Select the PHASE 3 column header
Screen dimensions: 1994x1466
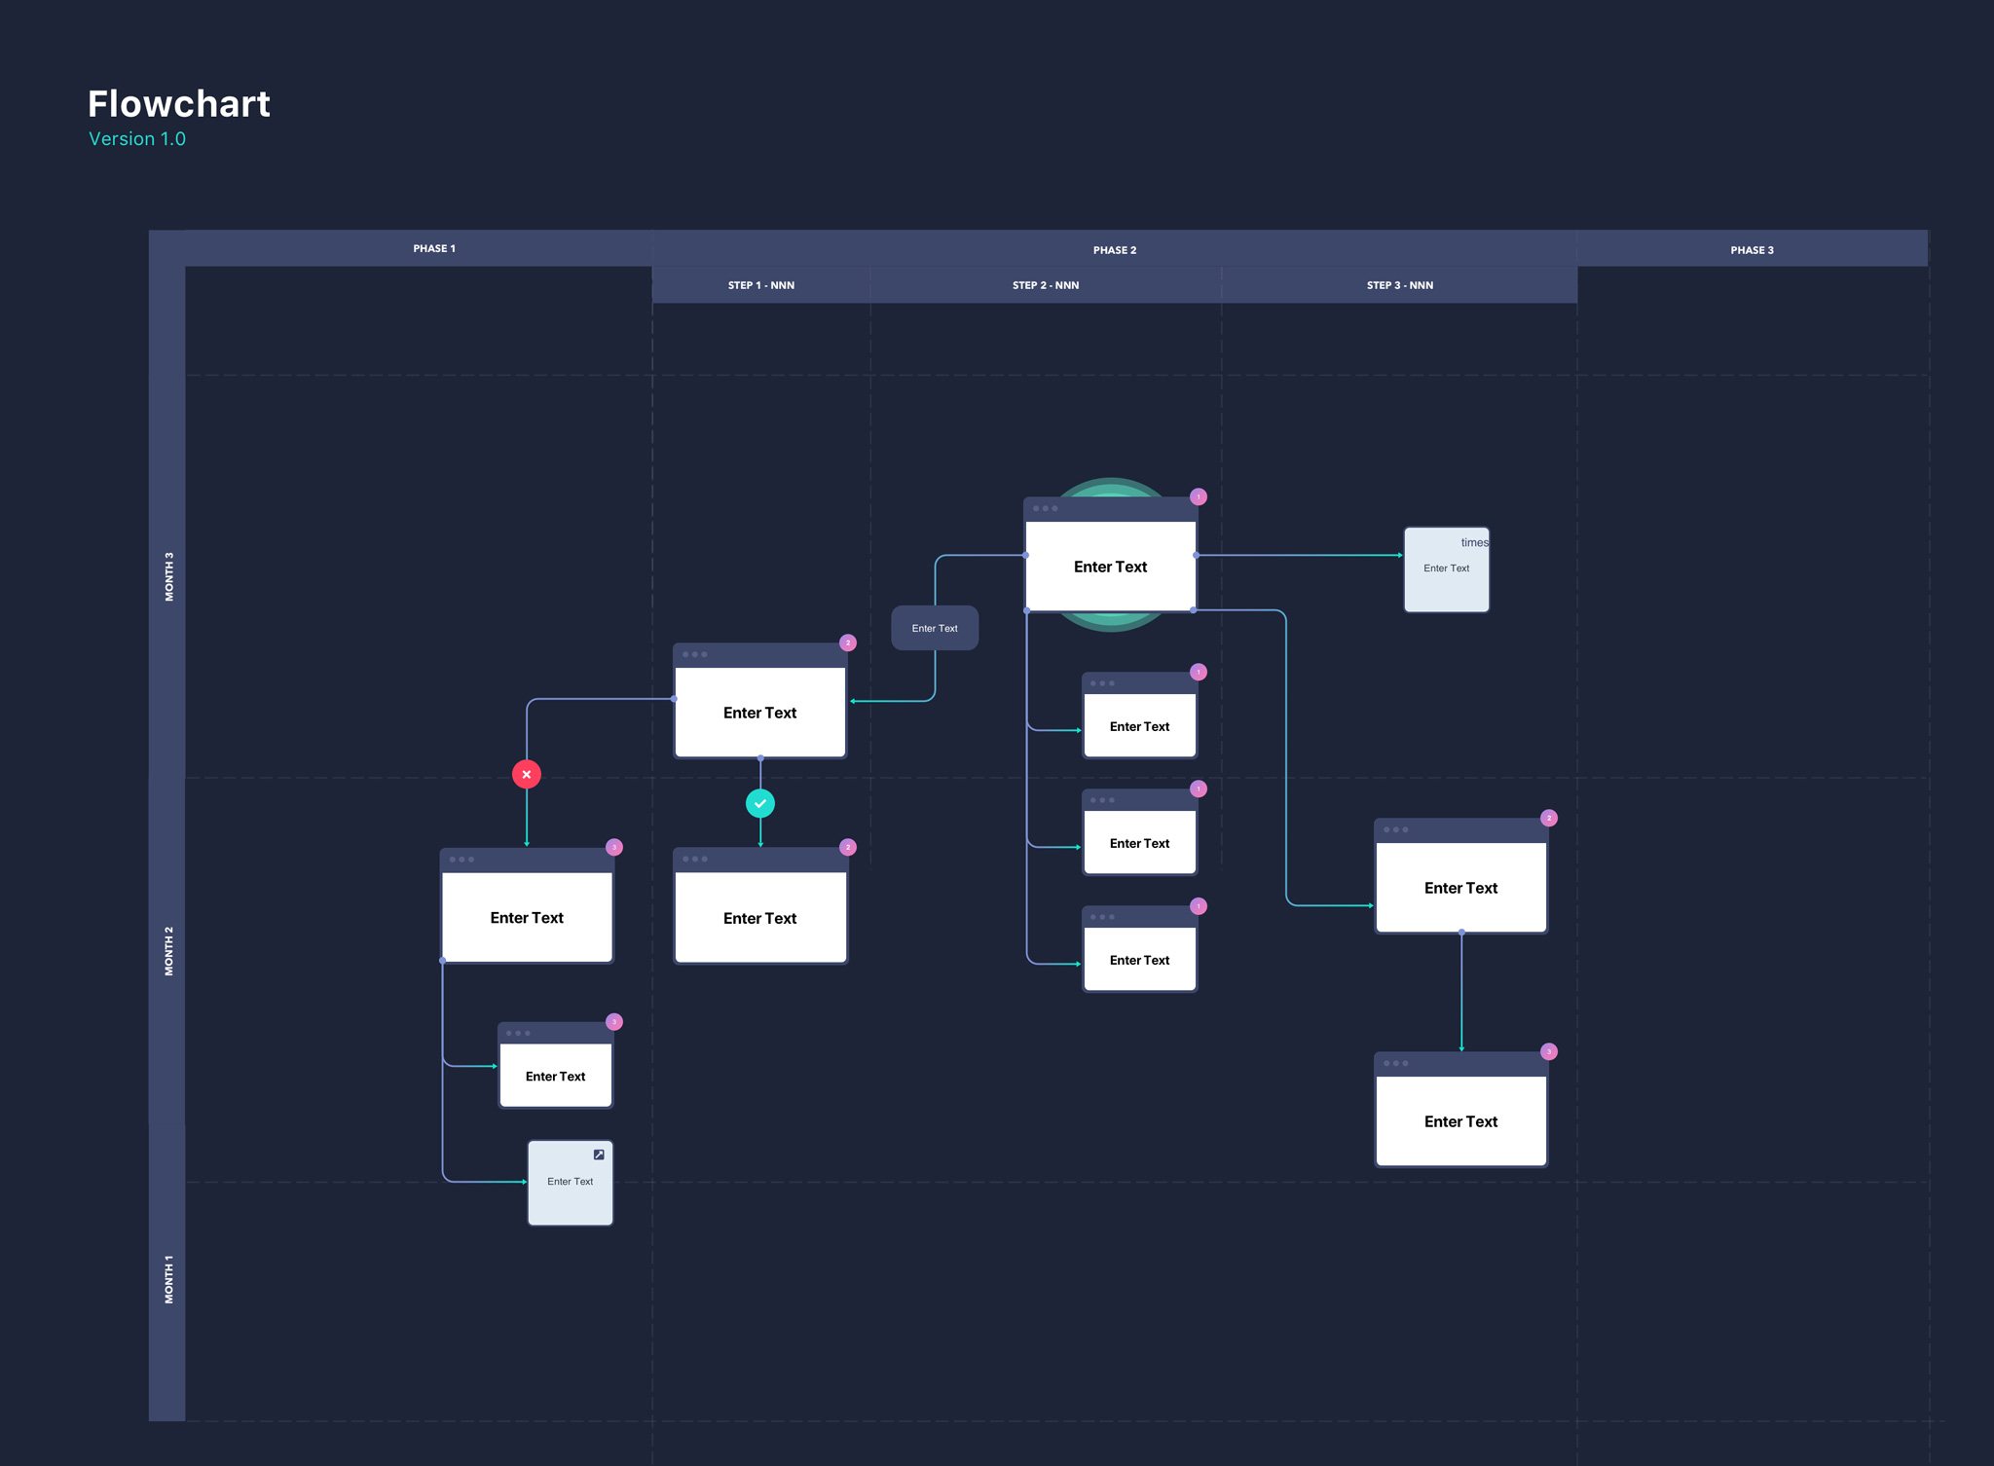[x=1752, y=250]
